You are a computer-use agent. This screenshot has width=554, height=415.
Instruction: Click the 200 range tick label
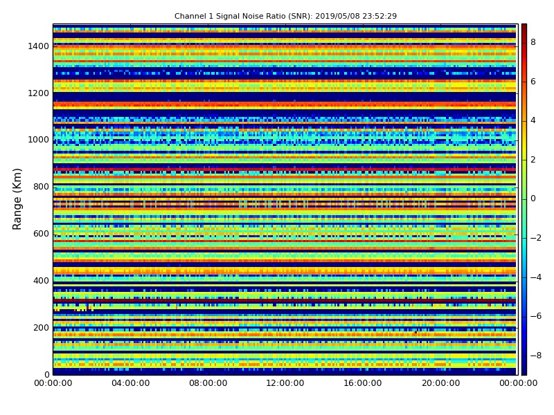pyautogui.click(x=41, y=327)
